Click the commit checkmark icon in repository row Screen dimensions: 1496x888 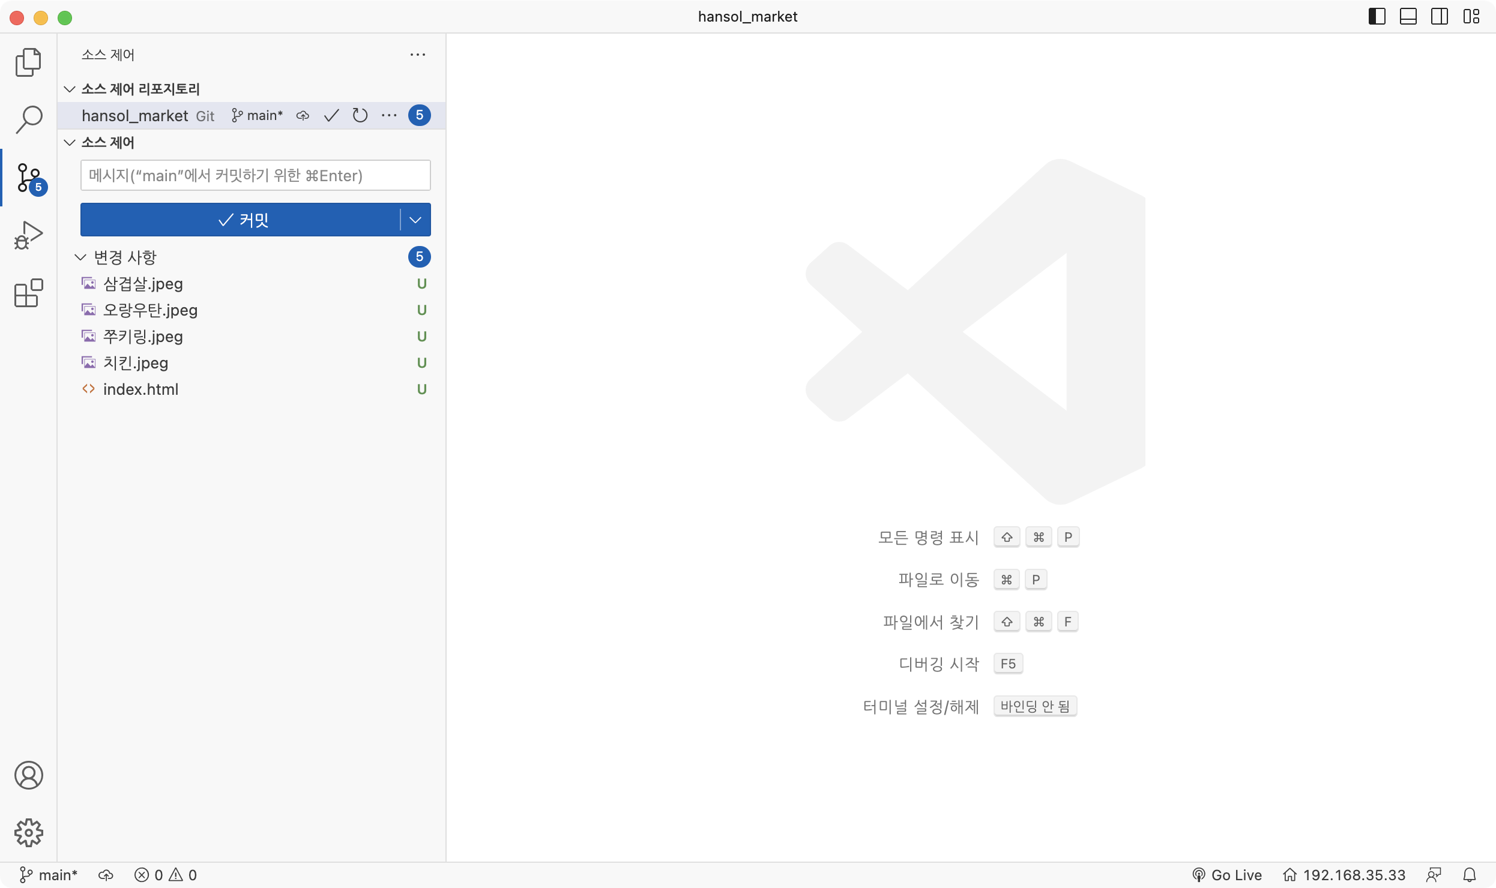(x=331, y=115)
